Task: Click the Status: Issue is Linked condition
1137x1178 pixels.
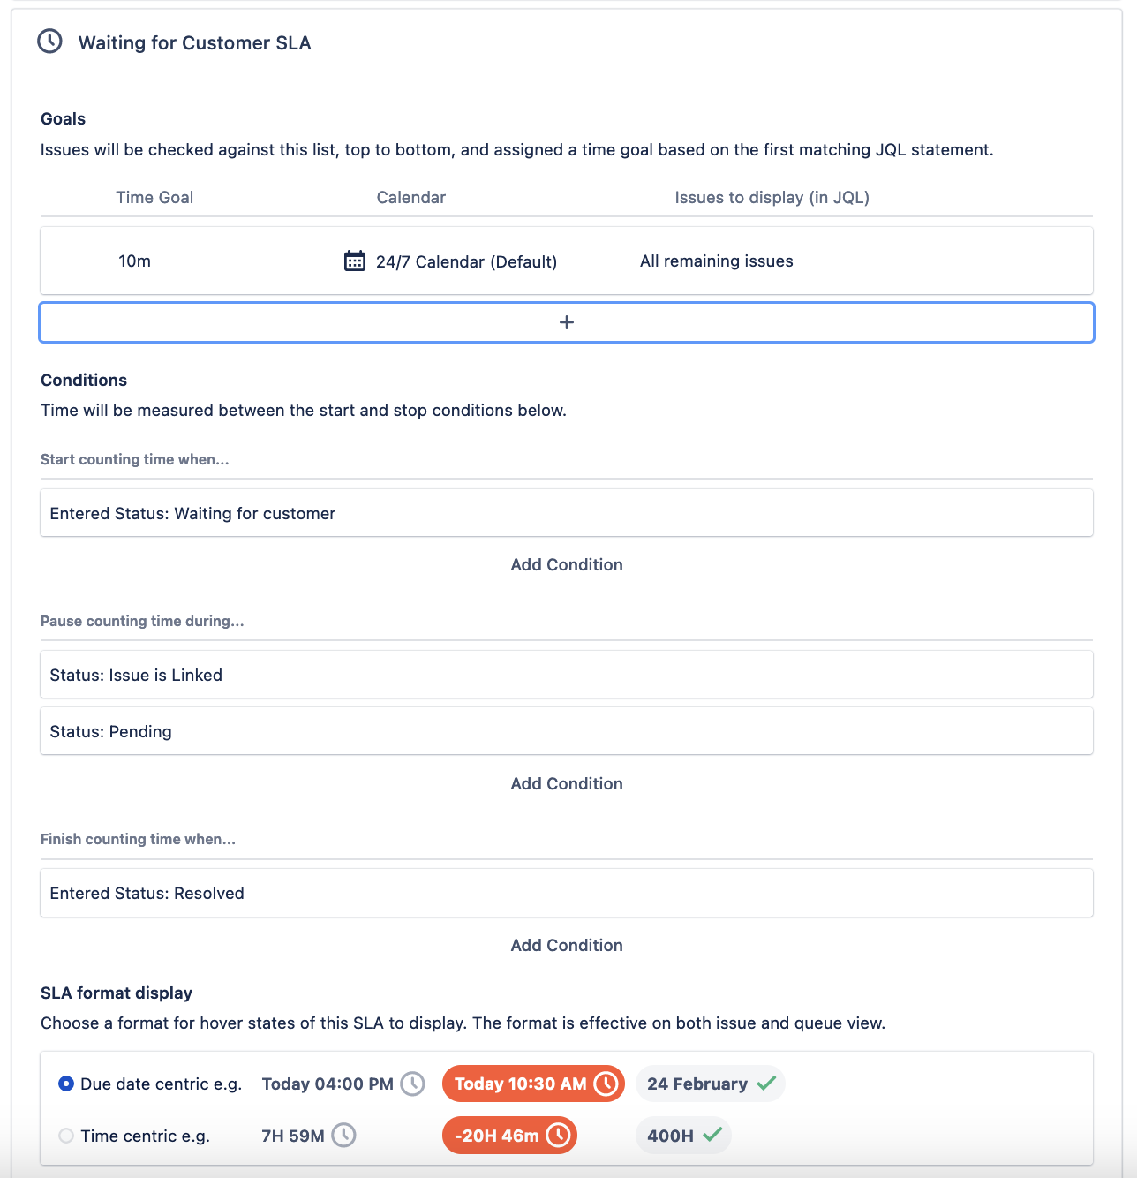Action: [567, 675]
